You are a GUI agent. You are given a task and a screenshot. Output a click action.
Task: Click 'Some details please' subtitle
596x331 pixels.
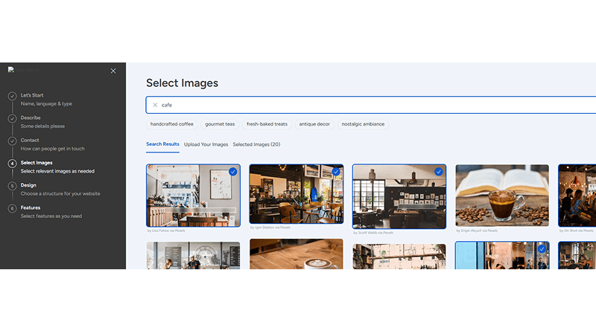[x=42, y=126]
